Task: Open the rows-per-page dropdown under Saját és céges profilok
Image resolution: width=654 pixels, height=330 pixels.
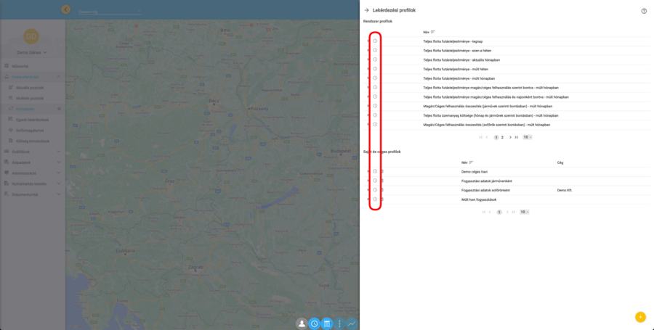Action: [523, 212]
